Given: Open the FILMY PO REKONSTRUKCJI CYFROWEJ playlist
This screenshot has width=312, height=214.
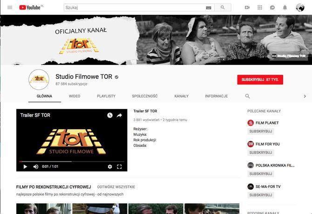Looking at the screenshot, I should click(x=54, y=187).
